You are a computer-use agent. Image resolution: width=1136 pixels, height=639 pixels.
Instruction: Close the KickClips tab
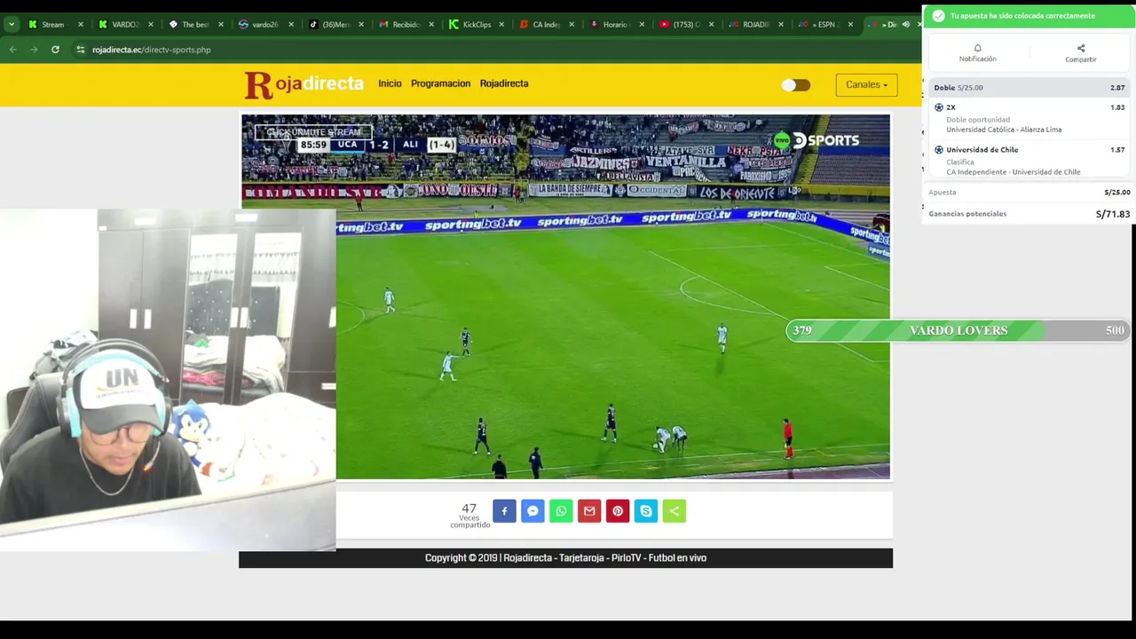point(503,25)
